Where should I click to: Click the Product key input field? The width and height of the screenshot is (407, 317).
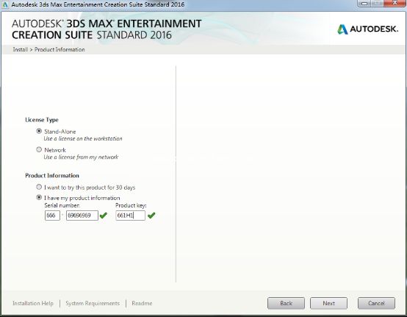[x=130, y=216]
